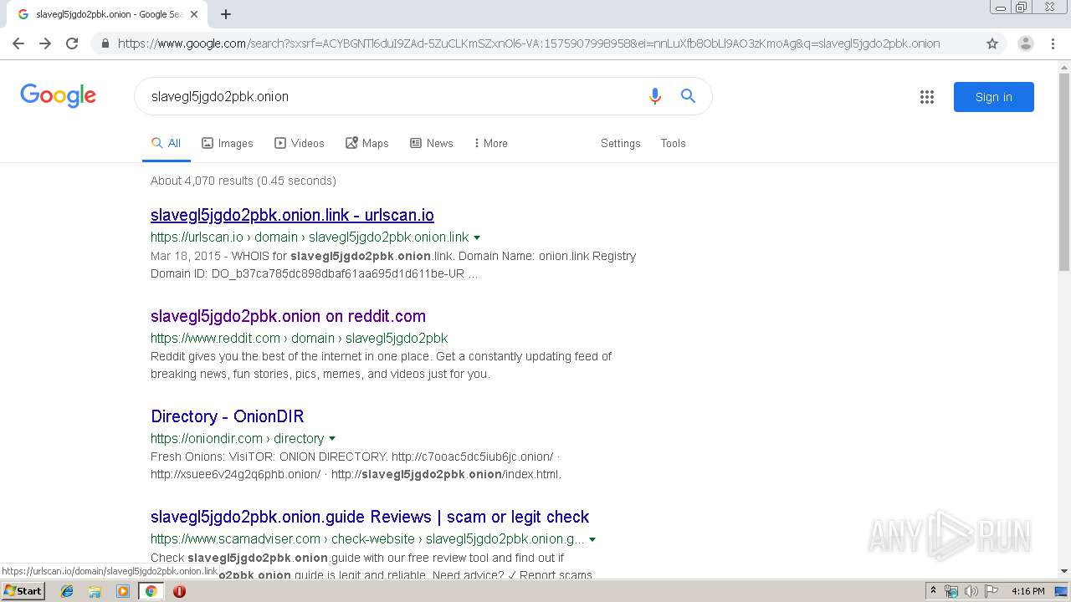
Task: Show hidden system tray icons arrow
Action: click(933, 591)
